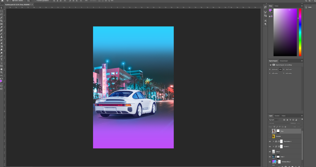Open the Edit Toolbar three-dots menu

point(1,75)
